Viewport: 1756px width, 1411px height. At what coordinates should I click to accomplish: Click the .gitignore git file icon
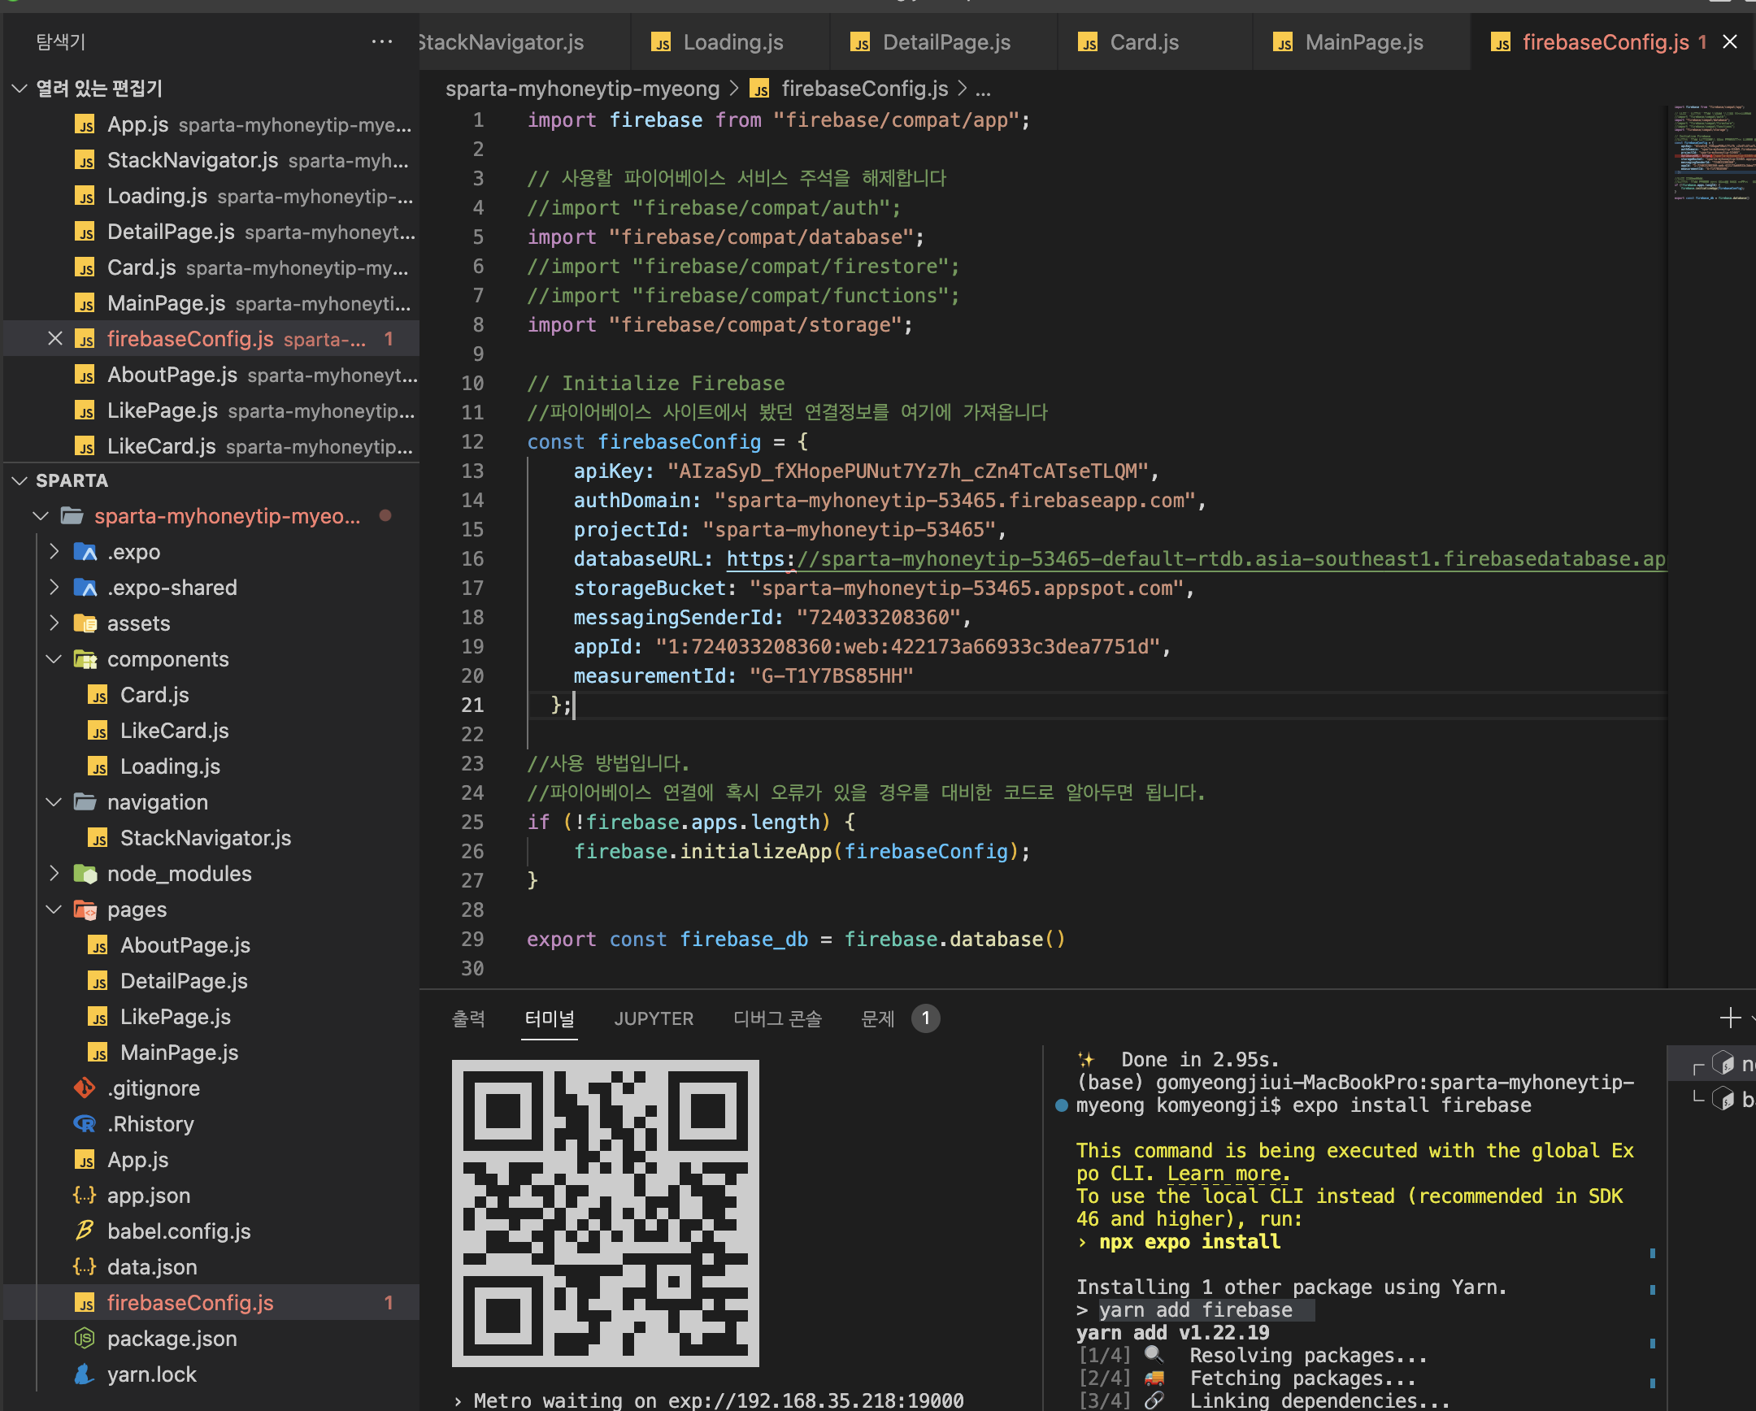pos(85,1088)
